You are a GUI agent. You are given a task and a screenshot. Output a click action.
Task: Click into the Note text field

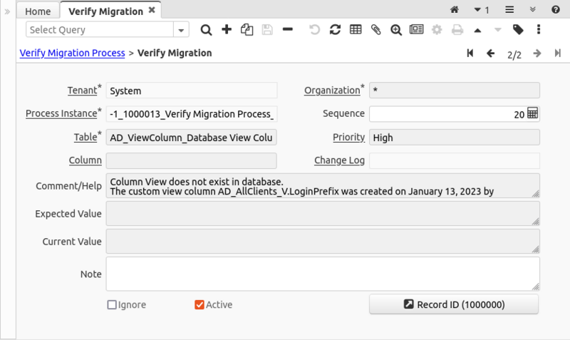321,274
